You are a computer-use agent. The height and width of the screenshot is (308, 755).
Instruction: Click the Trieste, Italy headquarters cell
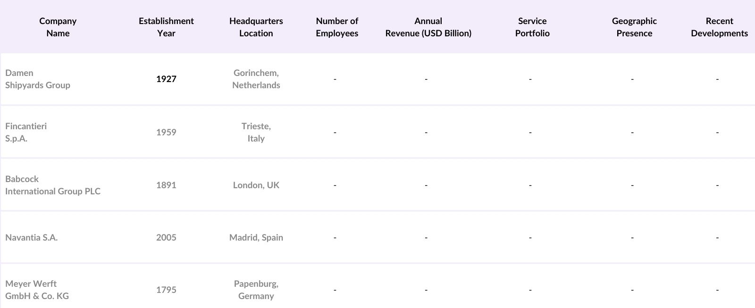pyautogui.click(x=256, y=132)
